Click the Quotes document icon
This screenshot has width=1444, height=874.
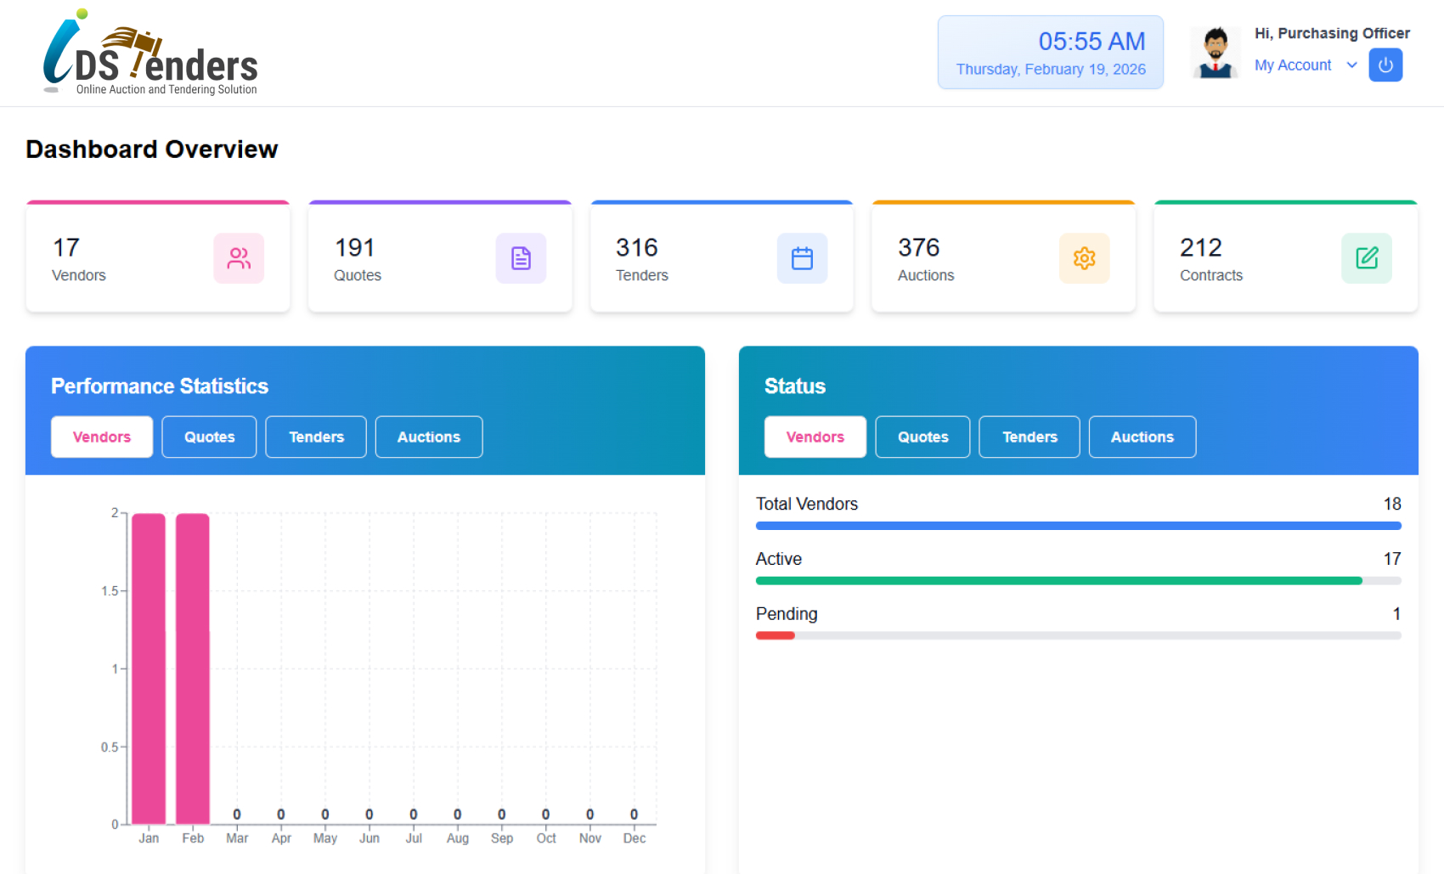point(521,258)
